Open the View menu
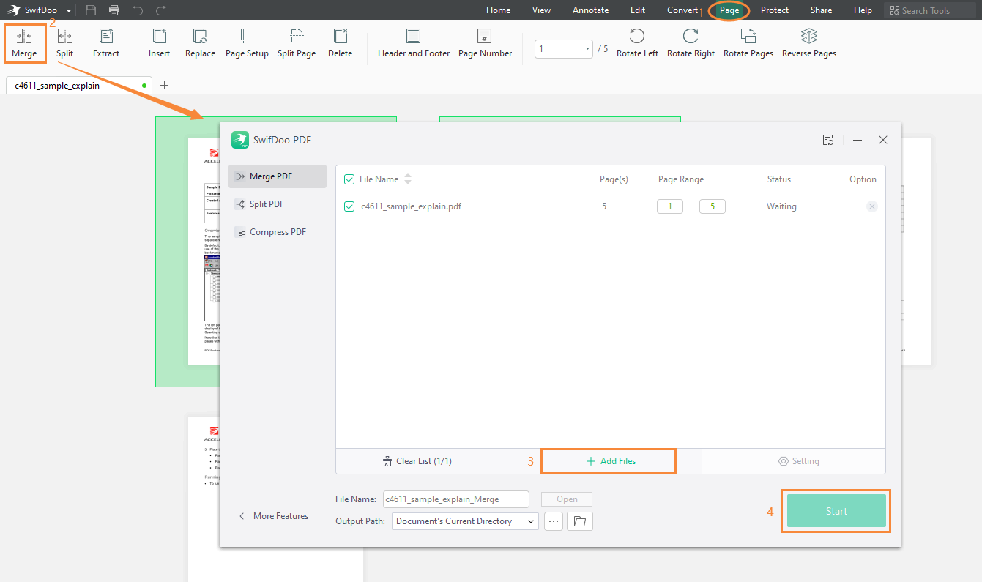Image resolution: width=982 pixels, height=582 pixels. [542, 10]
